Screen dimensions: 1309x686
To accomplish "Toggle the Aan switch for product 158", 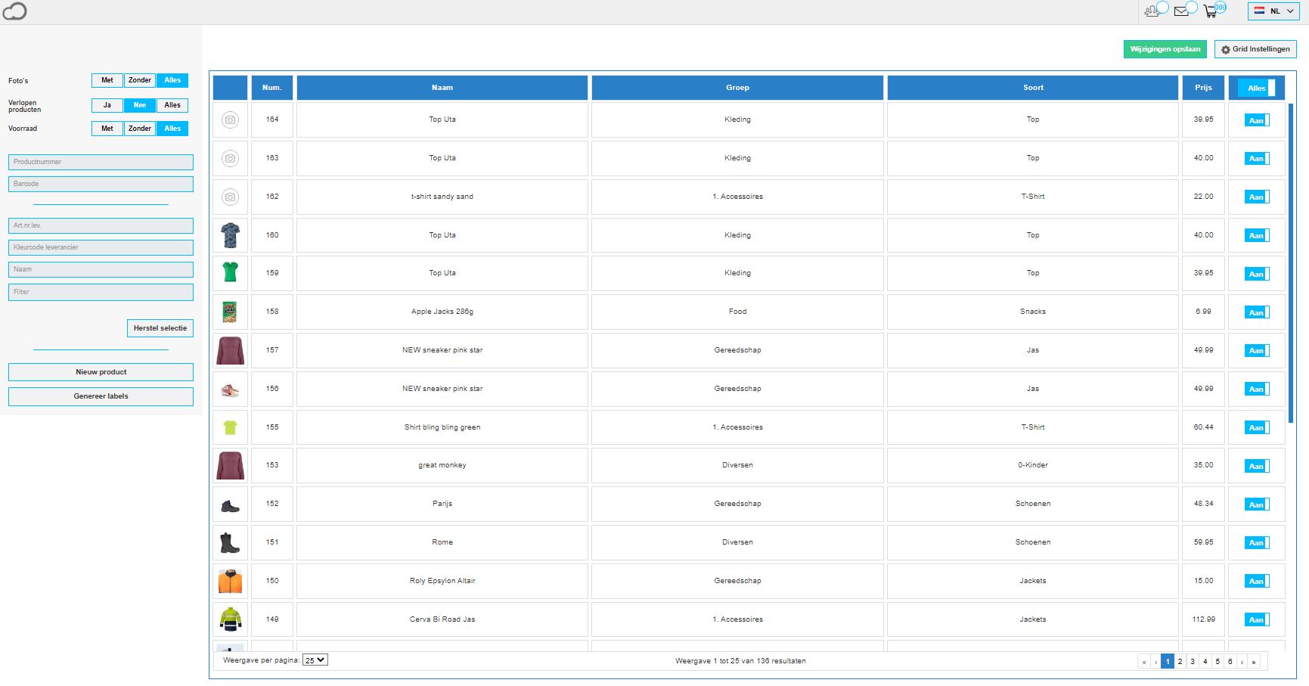I will coord(1257,312).
